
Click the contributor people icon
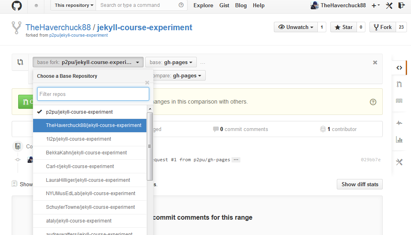[323, 129]
